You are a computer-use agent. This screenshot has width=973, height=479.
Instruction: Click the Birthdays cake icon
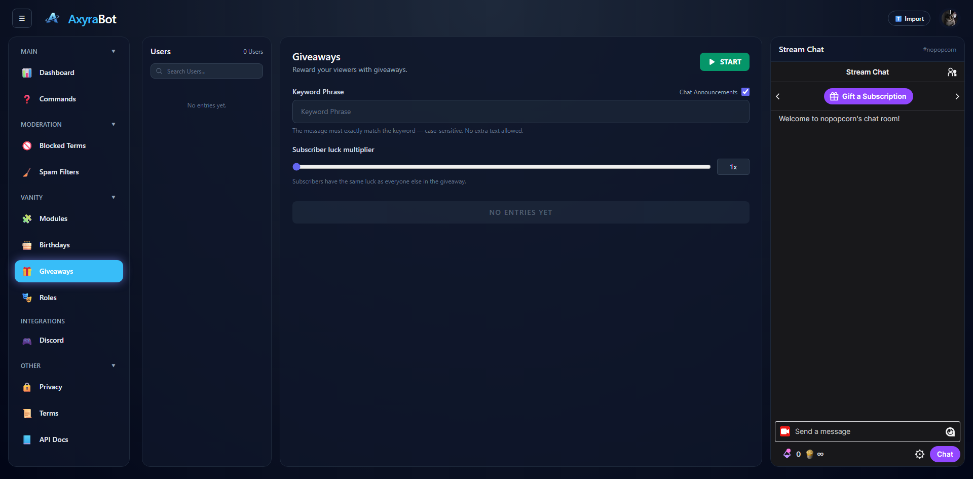pyautogui.click(x=27, y=245)
